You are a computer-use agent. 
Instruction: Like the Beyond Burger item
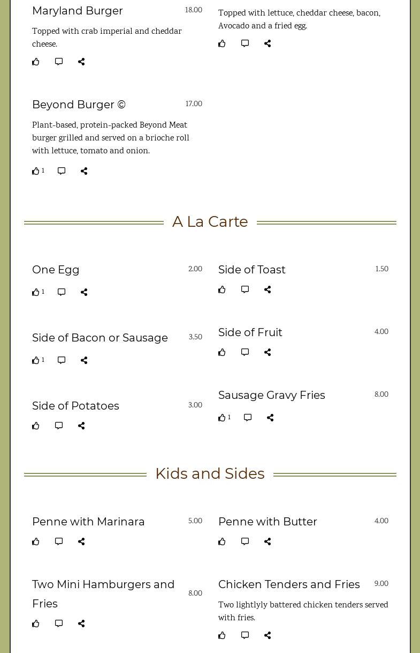pyautogui.click(x=36, y=172)
